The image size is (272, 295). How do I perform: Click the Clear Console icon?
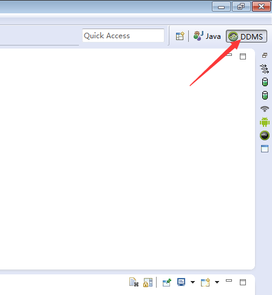[x=134, y=282]
